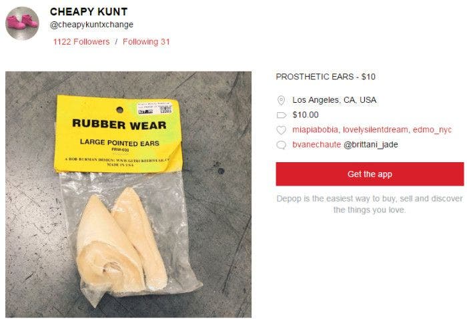This screenshot has width=467, height=319.
Task: Click the PROSTHETIC EARS - $10 title
Action: tap(326, 77)
